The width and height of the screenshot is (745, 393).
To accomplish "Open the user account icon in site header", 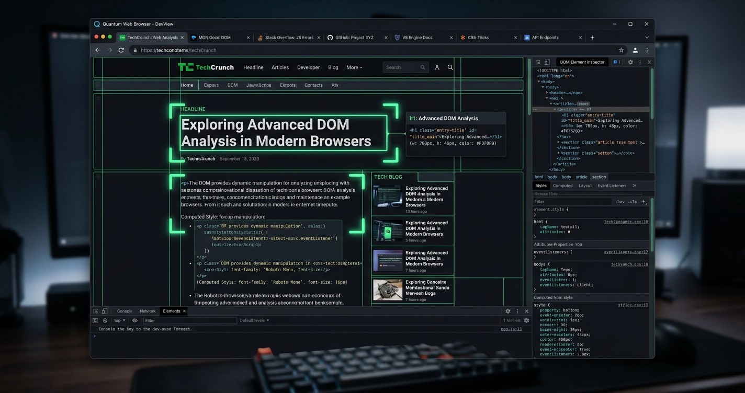I will pos(437,67).
